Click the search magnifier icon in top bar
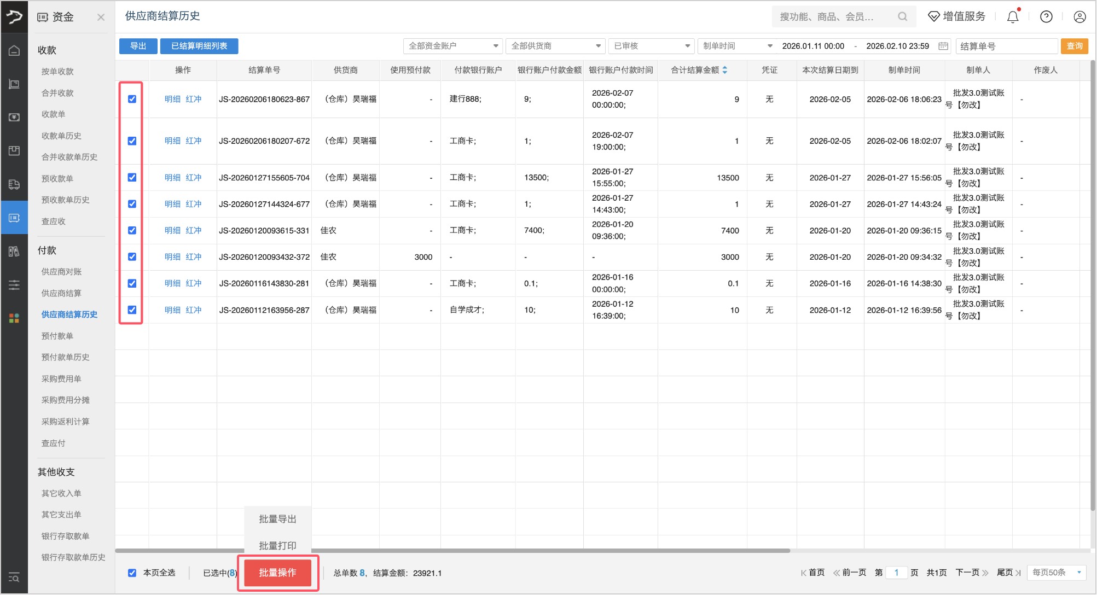The image size is (1097, 595). coord(902,17)
